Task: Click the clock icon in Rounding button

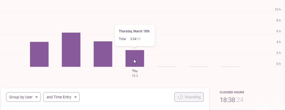Action: coord(180,97)
